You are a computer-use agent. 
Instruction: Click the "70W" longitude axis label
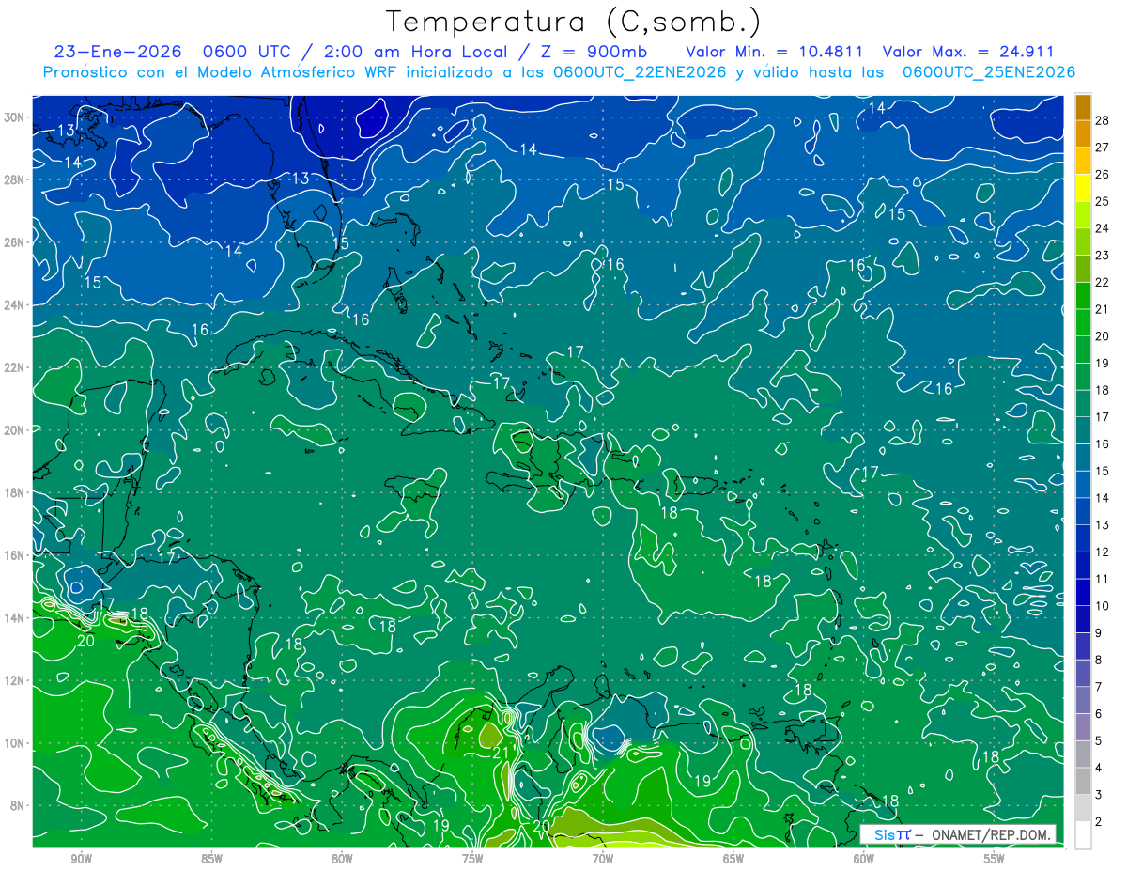[603, 859]
